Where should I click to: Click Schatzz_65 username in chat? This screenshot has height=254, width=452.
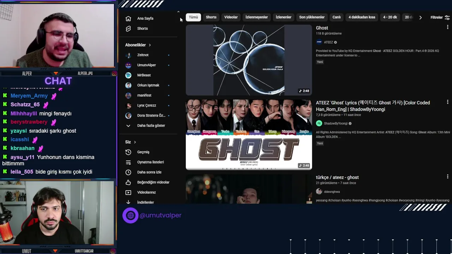pyautogui.click(x=25, y=105)
